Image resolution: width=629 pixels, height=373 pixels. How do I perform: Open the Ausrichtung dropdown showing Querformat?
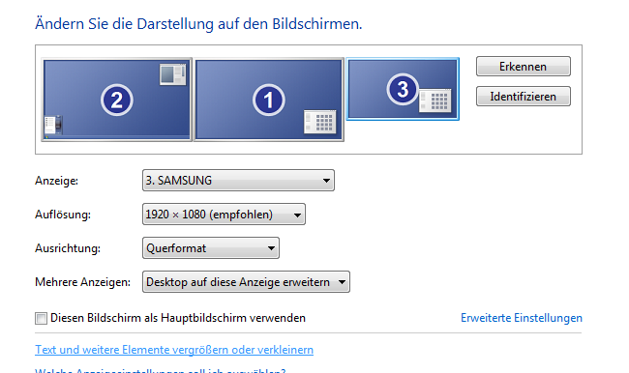coord(211,248)
